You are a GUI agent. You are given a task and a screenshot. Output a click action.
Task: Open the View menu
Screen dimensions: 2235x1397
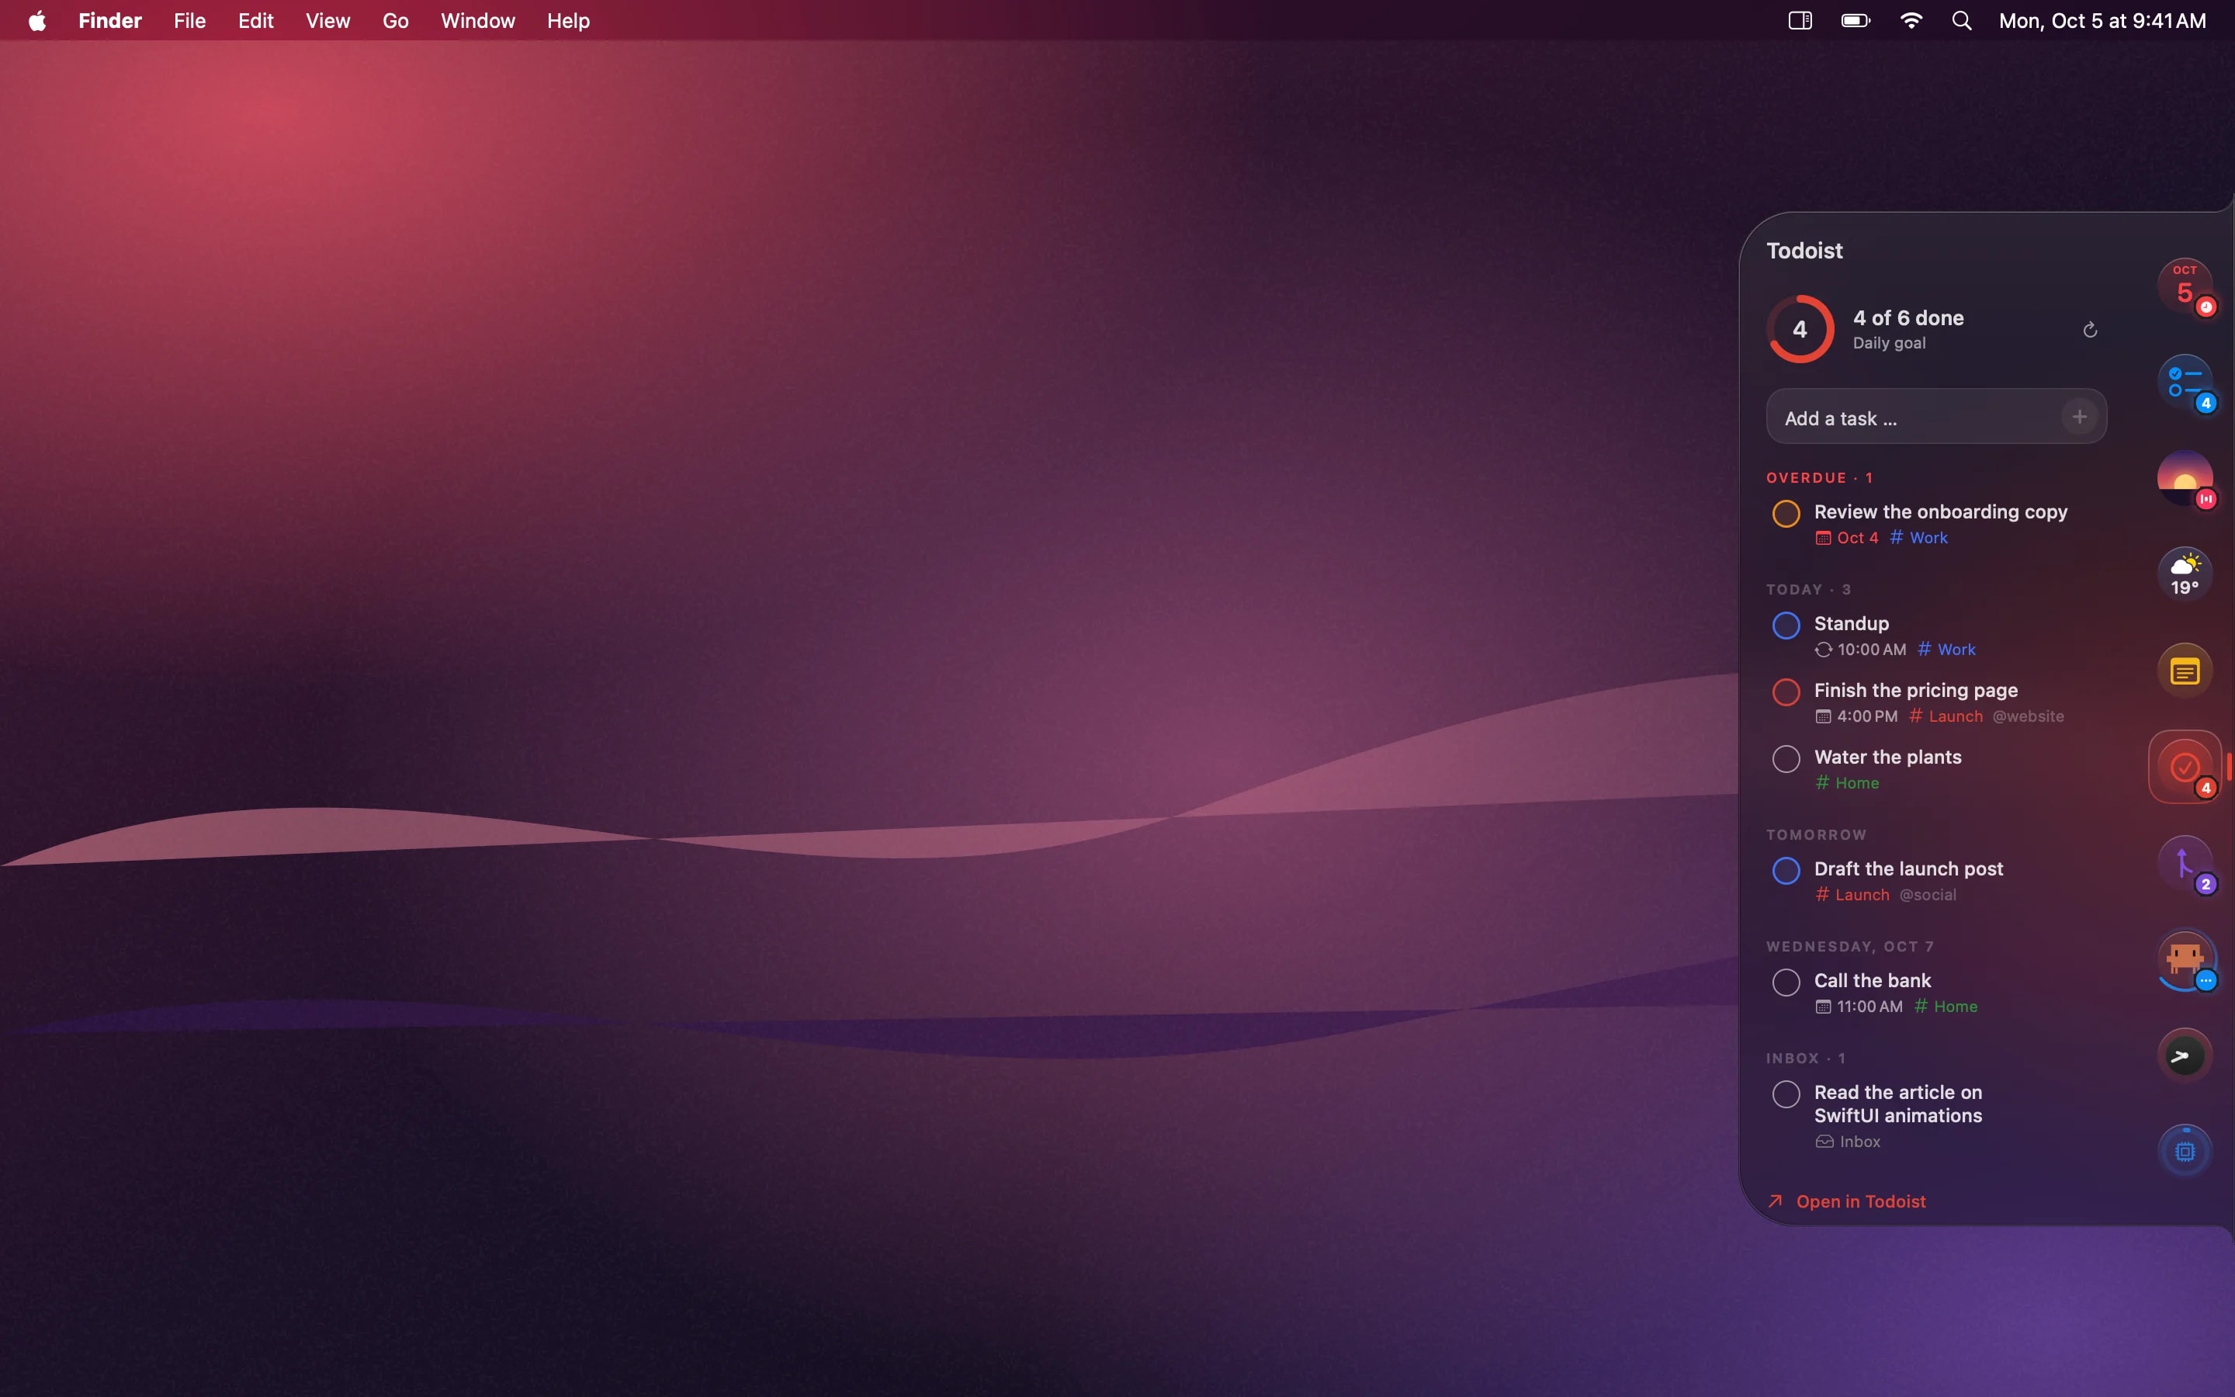(327, 20)
